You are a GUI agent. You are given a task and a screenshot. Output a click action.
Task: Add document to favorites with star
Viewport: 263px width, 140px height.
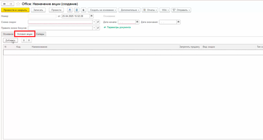[18, 4]
